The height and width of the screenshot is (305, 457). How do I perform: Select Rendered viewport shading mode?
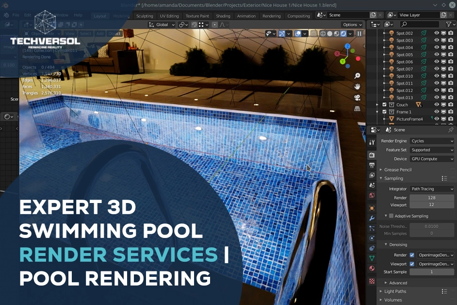343,34
